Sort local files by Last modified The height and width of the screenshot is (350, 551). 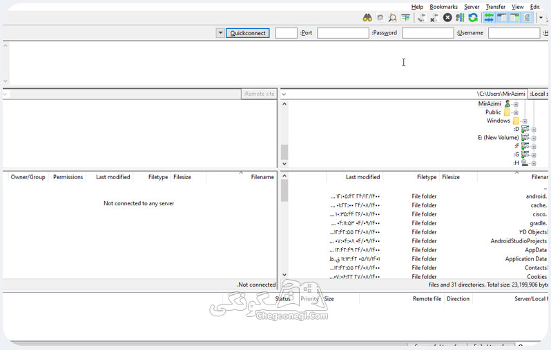pyautogui.click(x=362, y=177)
